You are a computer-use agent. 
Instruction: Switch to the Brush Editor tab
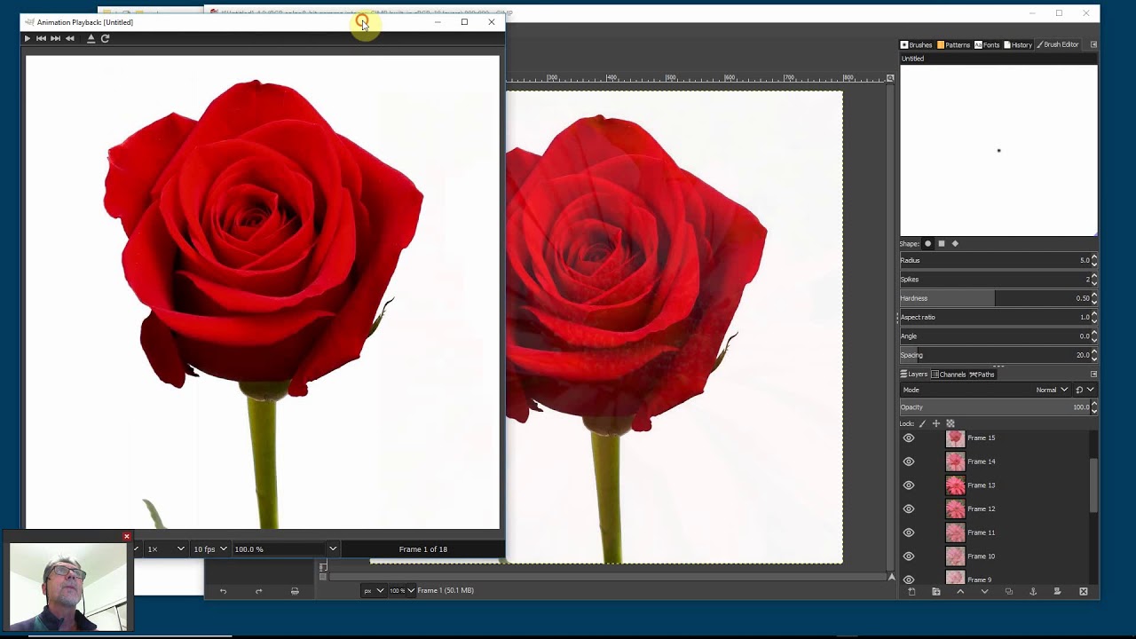(x=1057, y=44)
